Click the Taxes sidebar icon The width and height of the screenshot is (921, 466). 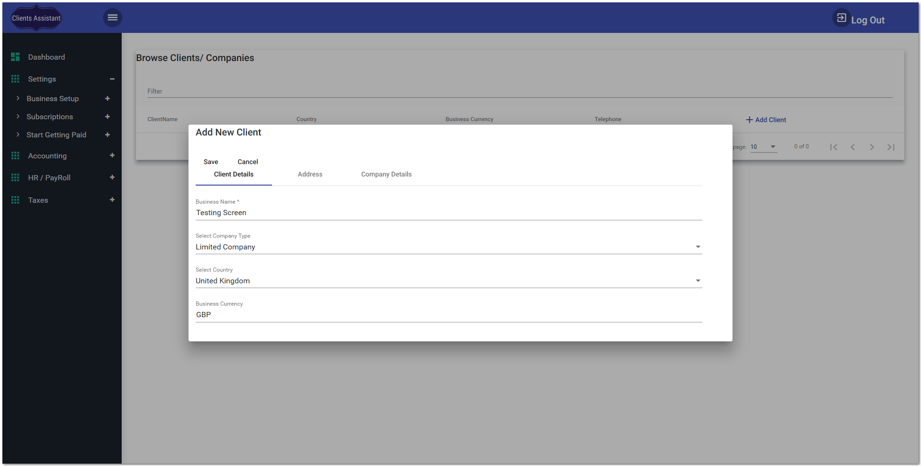15,200
